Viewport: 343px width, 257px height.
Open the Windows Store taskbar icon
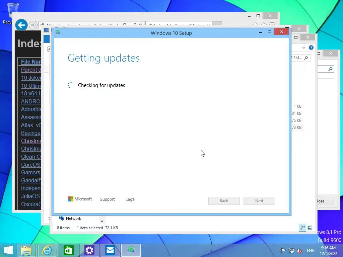[x=68, y=250]
